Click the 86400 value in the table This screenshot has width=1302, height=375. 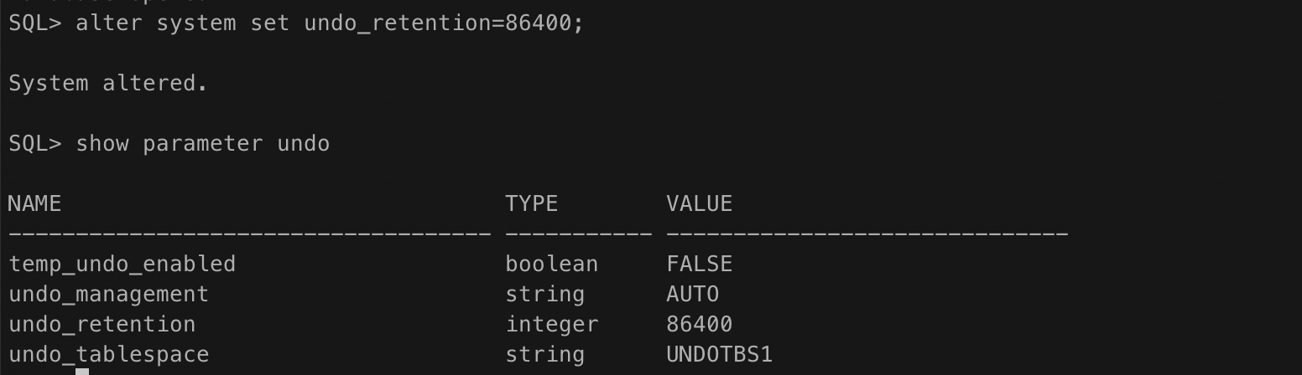[x=699, y=325]
